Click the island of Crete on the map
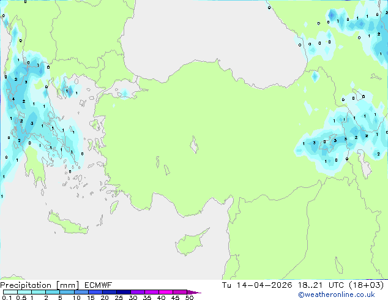 [67, 223]
